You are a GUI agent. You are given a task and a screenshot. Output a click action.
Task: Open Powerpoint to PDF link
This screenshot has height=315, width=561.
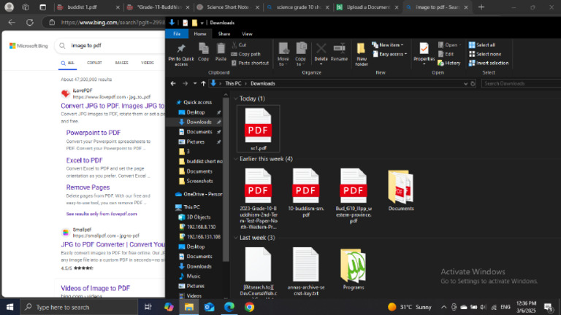pos(93,133)
